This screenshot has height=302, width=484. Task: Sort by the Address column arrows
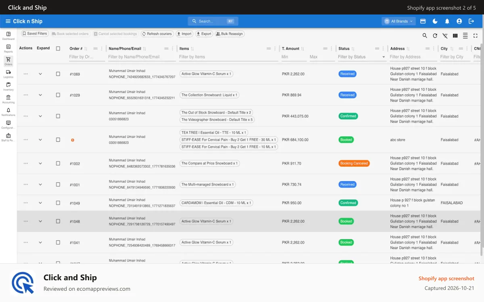tap(408, 49)
